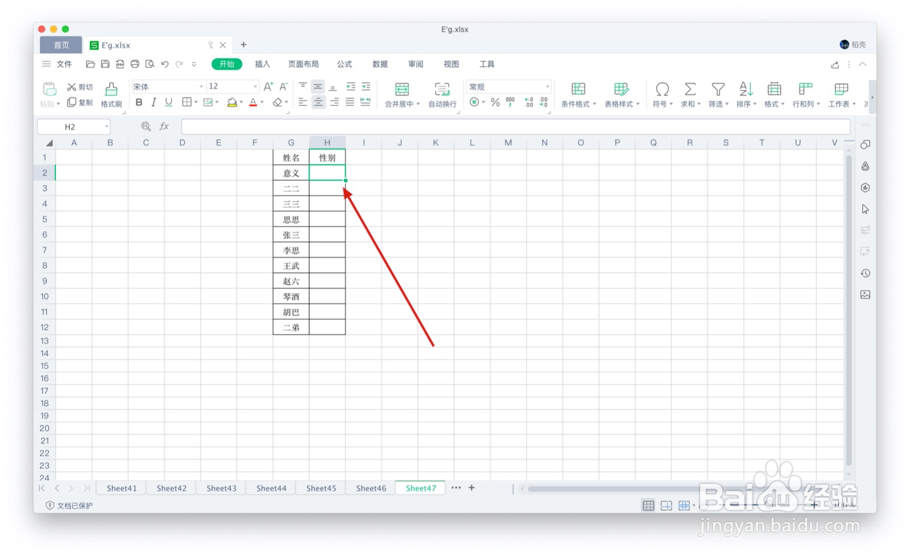This screenshot has width=910, height=557.
Task: Open the borders dropdown arrow
Action: pyautogui.click(x=196, y=102)
